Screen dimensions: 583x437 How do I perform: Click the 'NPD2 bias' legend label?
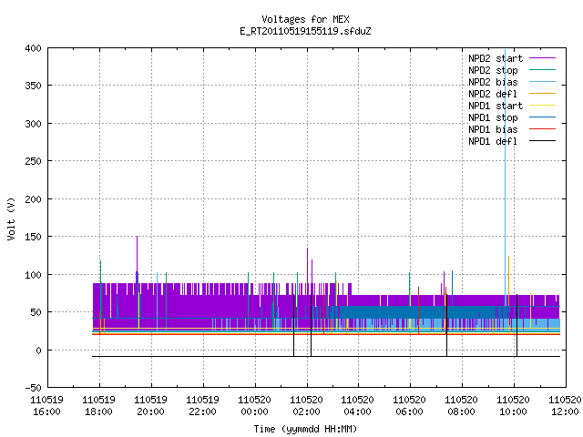point(493,82)
